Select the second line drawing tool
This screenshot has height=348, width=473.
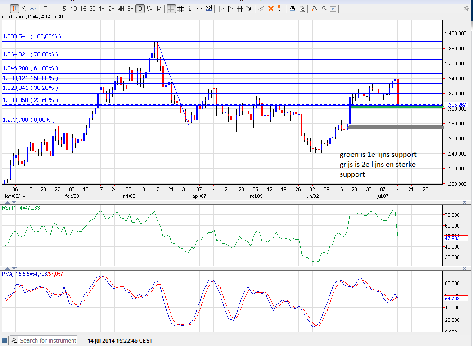click(230, 9)
